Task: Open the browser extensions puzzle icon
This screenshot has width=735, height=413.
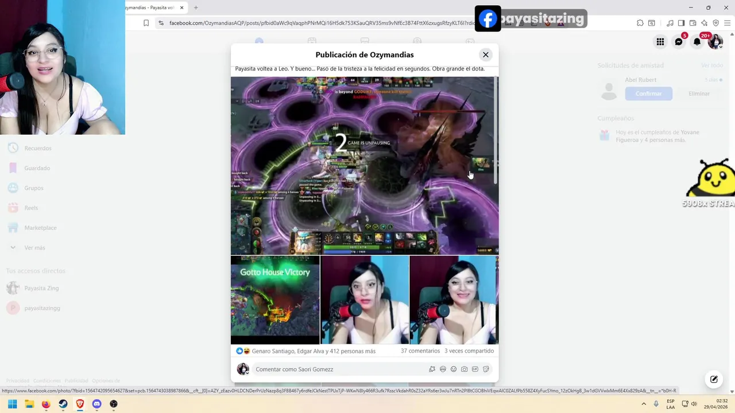Action: (x=640, y=23)
